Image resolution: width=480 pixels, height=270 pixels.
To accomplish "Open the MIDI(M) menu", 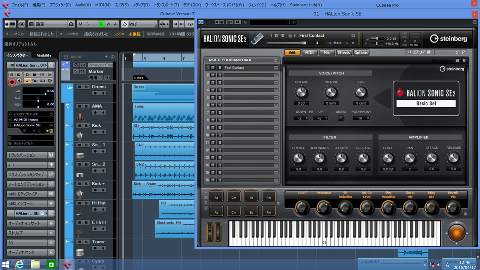I will point(103,5).
